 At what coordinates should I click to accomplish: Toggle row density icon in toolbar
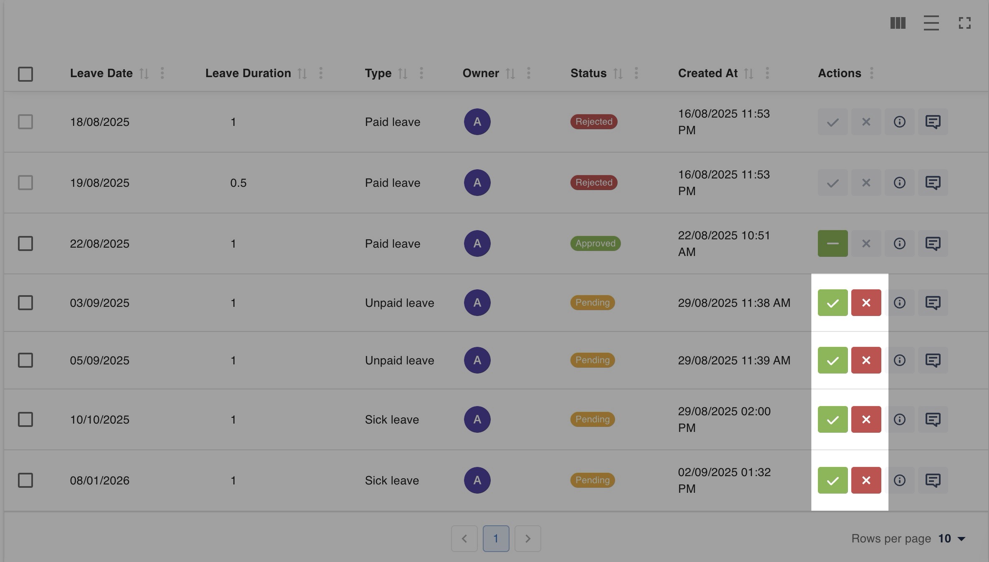point(931,23)
